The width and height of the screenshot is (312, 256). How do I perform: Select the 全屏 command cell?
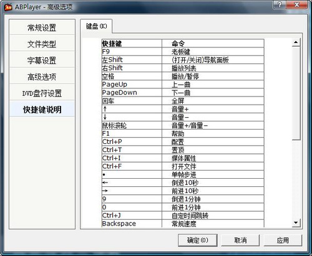pyautogui.click(x=213, y=101)
